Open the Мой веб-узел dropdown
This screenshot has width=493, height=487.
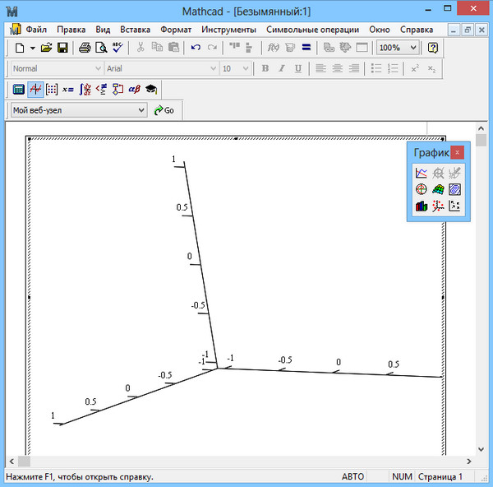141,109
